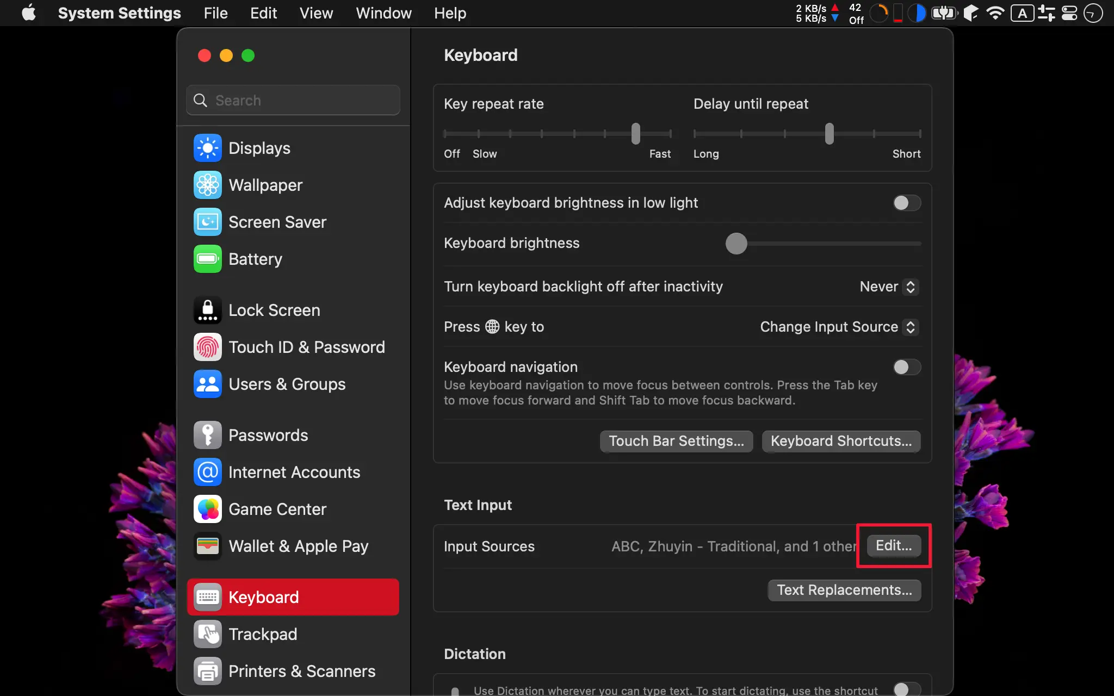Click Touch Bar Settings button
The height and width of the screenshot is (696, 1114).
point(676,440)
